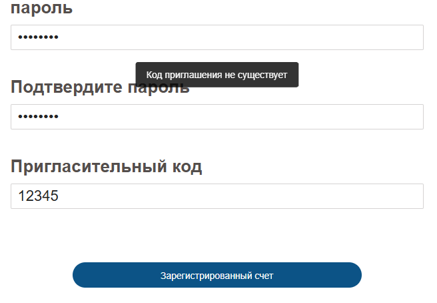The width and height of the screenshot is (437, 303).
Task: Click the password input field
Action: click(x=217, y=37)
